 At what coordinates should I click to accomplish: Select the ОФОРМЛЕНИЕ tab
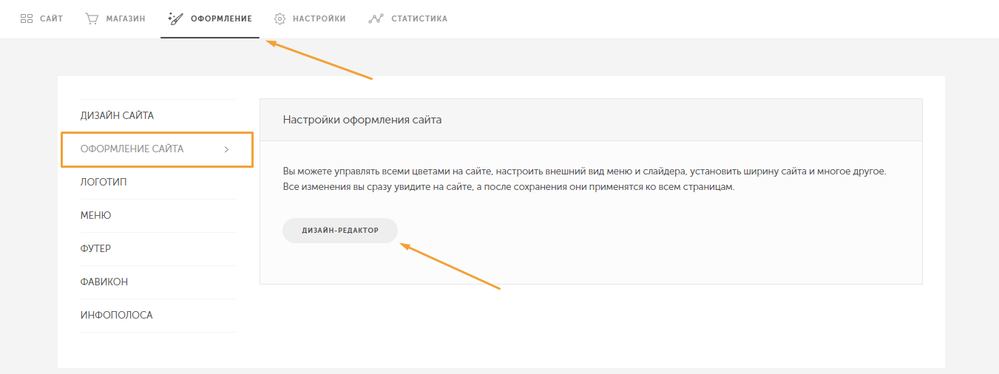[x=210, y=18]
